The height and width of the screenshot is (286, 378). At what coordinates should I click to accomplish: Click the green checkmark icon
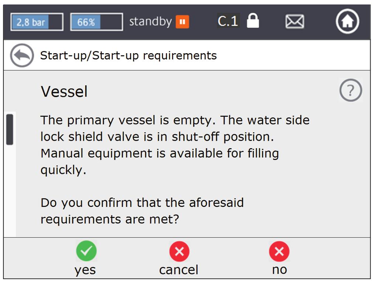coord(86,251)
